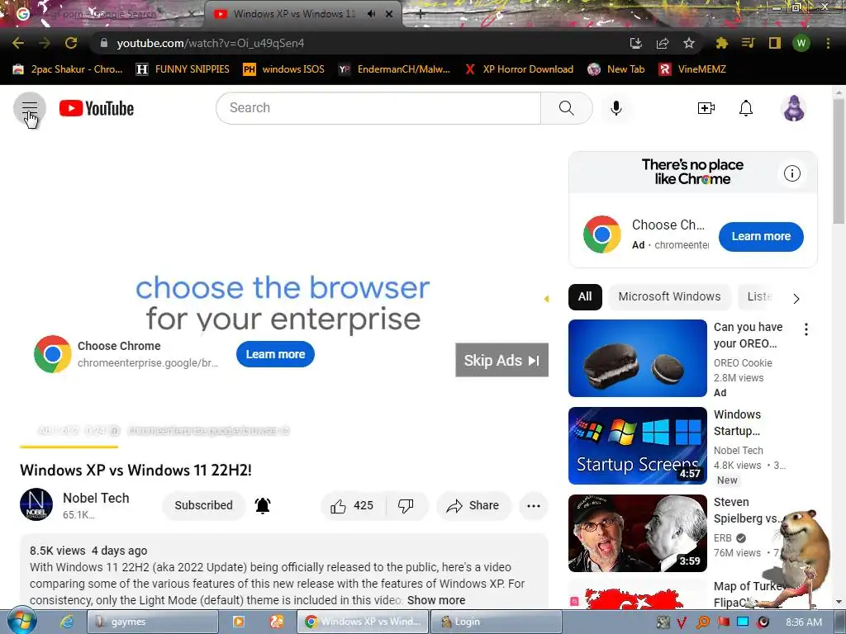
Task: Reload the page with refresh icon
Action: 71,43
